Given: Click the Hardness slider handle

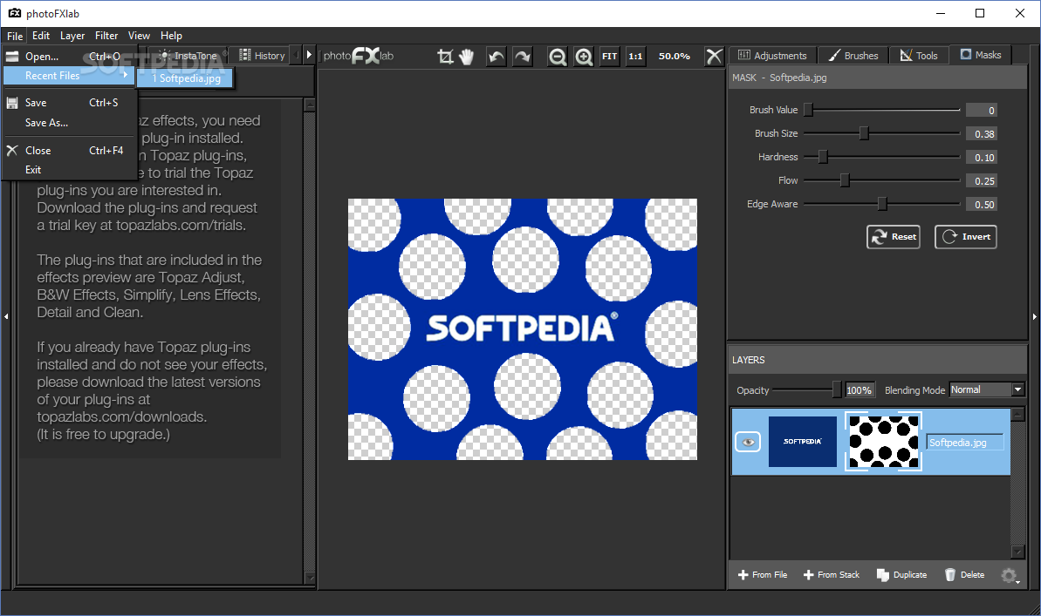Looking at the screenshot, I should pos(823,157).
